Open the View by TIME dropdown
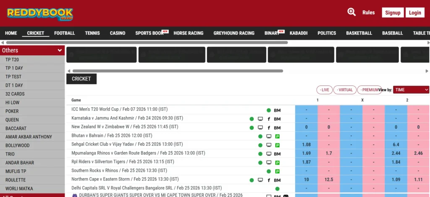The height and width of the screenshot is (197, 430). [411, 90]
